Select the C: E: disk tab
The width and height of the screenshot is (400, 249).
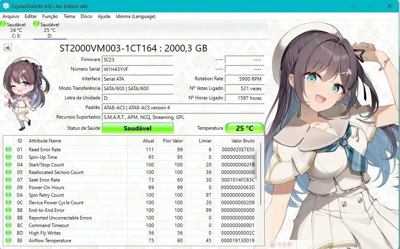pos(16,30)
